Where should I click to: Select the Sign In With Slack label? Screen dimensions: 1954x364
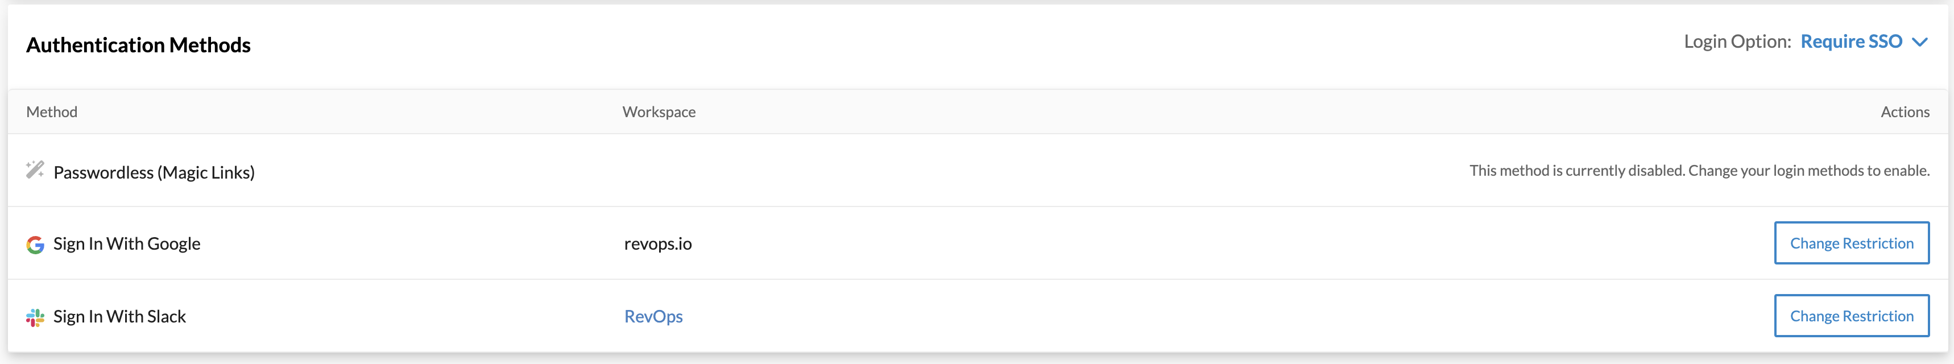coord(119,317)
